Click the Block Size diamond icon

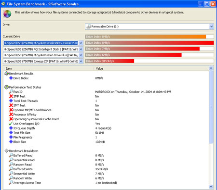[11, 142]
